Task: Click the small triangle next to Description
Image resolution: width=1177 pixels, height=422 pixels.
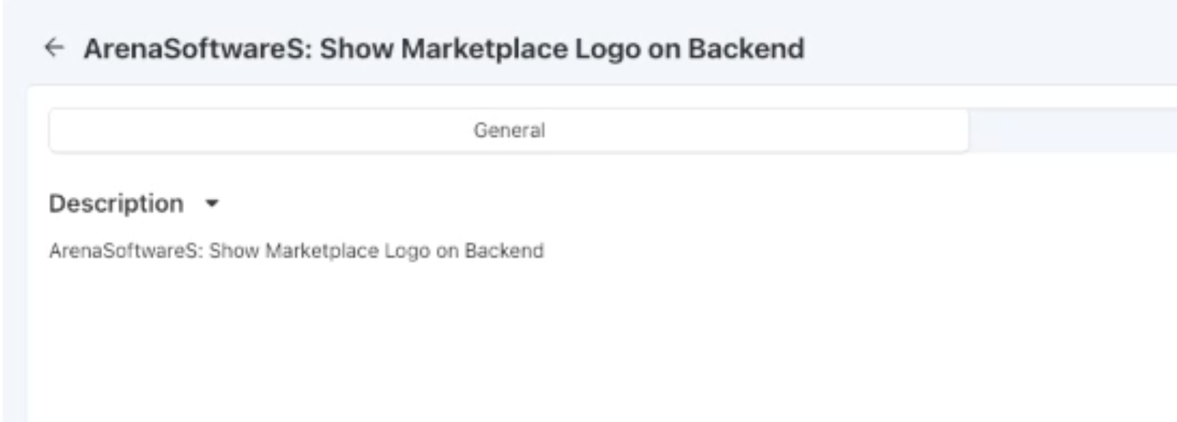Action: coord(212,203)
